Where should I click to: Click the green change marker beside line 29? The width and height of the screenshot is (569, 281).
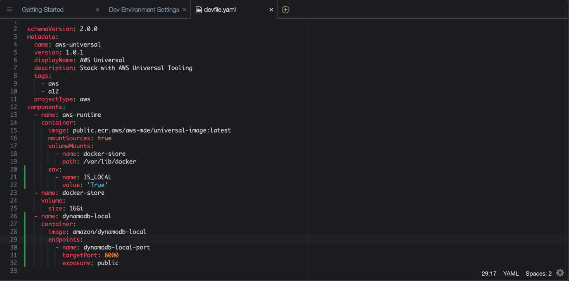[24, 239]
